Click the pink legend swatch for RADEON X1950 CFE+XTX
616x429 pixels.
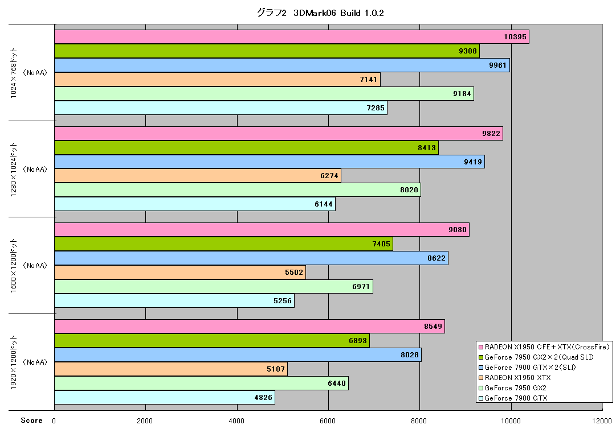click(x=481, y=347)
